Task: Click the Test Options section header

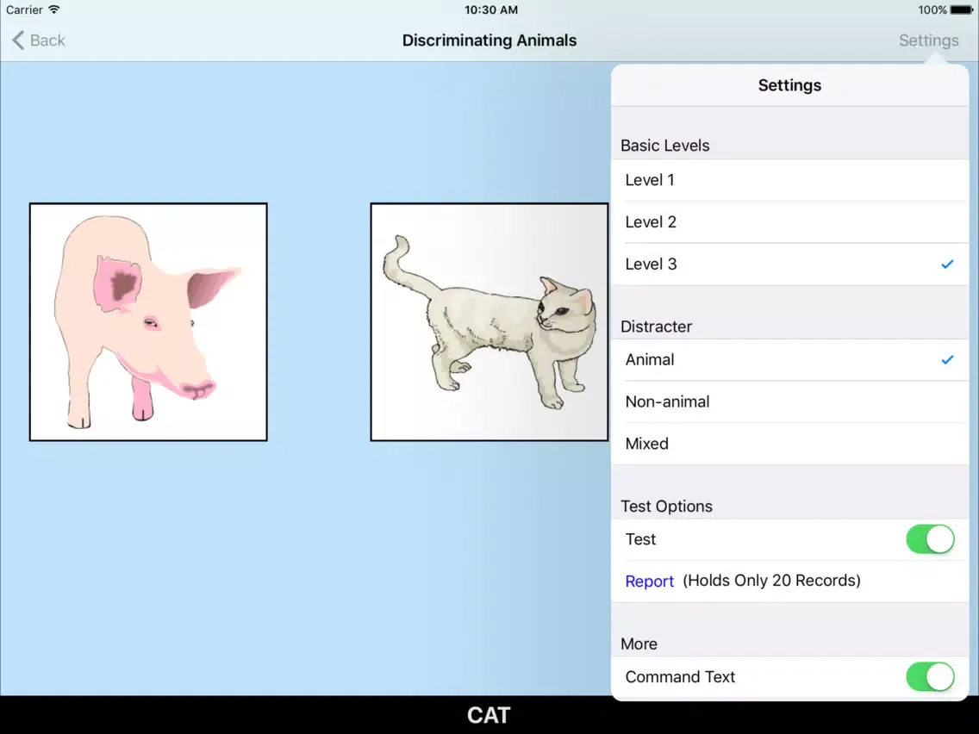Action: pos(666,507)
